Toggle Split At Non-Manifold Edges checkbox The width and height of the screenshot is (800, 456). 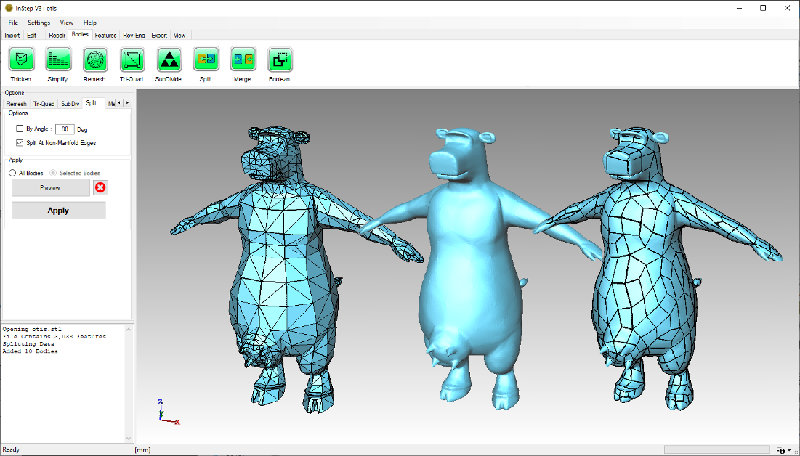20,143
